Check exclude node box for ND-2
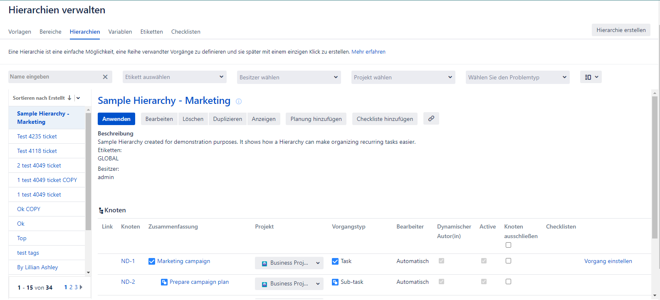This screenshot has width=660, height=300. [508, 282]
